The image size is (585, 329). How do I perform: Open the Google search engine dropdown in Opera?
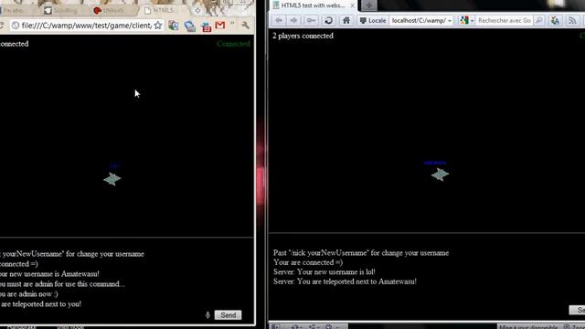467,20
